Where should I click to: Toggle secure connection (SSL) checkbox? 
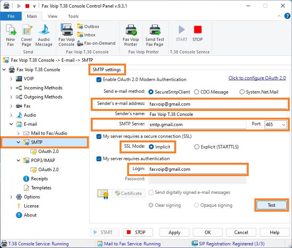[x=99, y=136]
